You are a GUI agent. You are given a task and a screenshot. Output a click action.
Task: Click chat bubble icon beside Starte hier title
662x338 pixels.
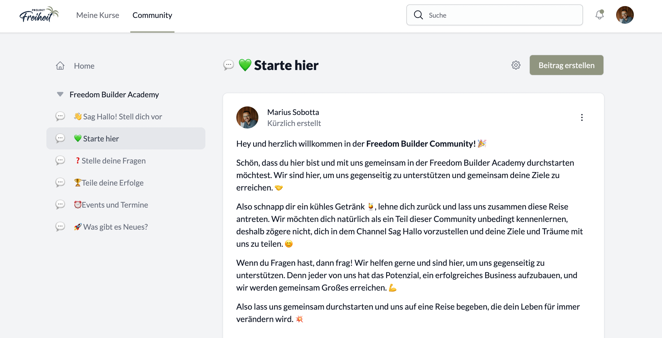tap(229, 65)
